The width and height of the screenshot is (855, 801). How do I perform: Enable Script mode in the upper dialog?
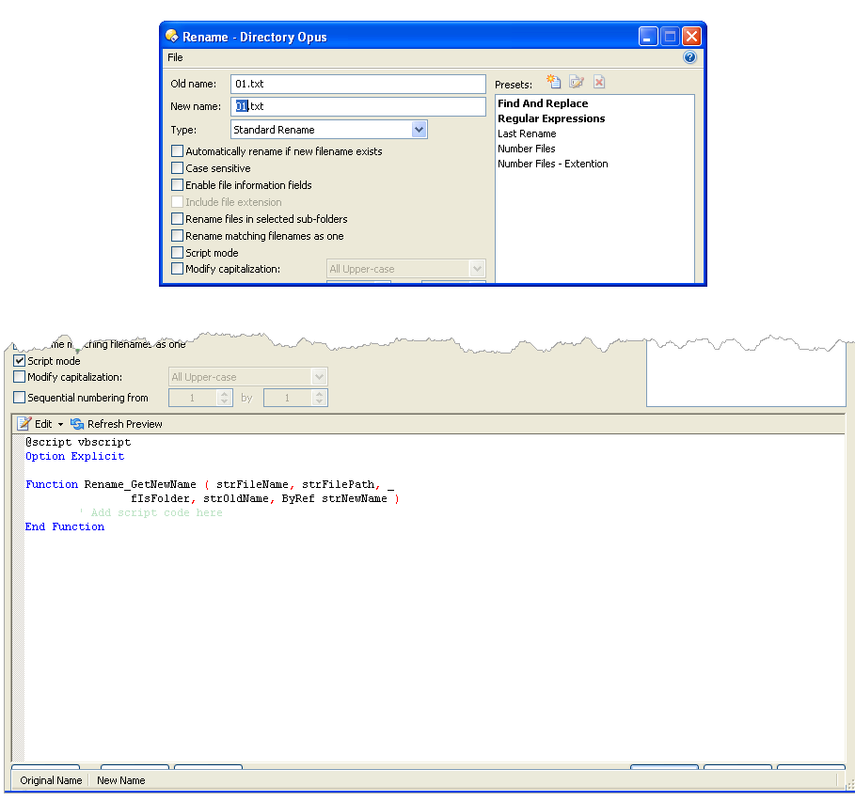[177, 252]
